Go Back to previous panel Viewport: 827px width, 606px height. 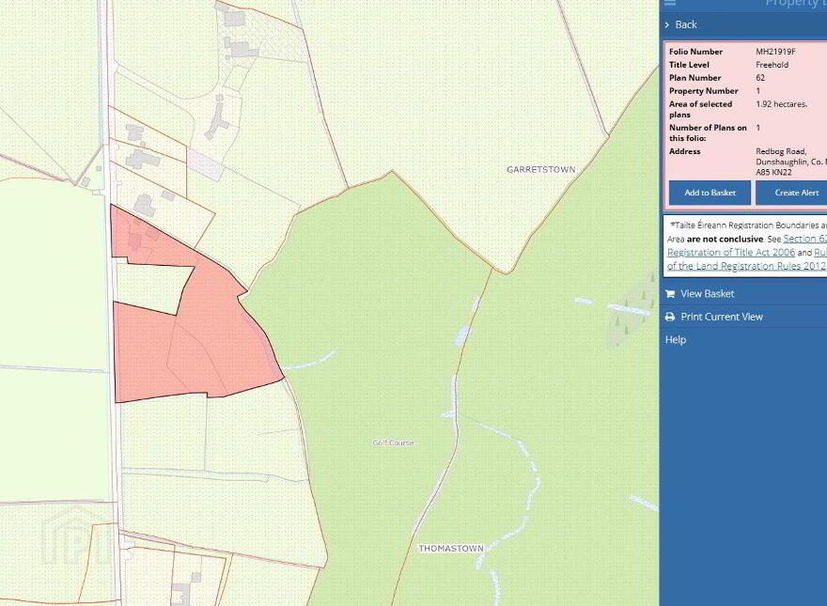686,24
